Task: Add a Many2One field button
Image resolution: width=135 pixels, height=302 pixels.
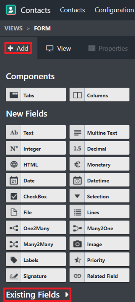Action: coord(99,229)
